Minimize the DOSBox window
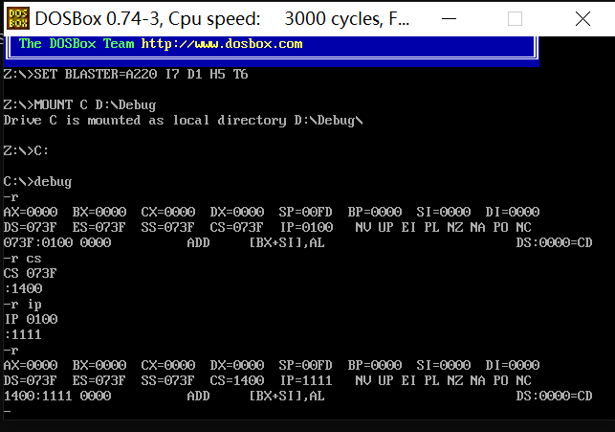The image size is (615, 432). coord(449,18)
